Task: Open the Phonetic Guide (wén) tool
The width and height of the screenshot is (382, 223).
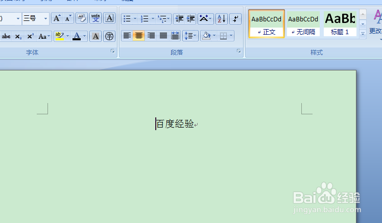Action: pos(96,18)
